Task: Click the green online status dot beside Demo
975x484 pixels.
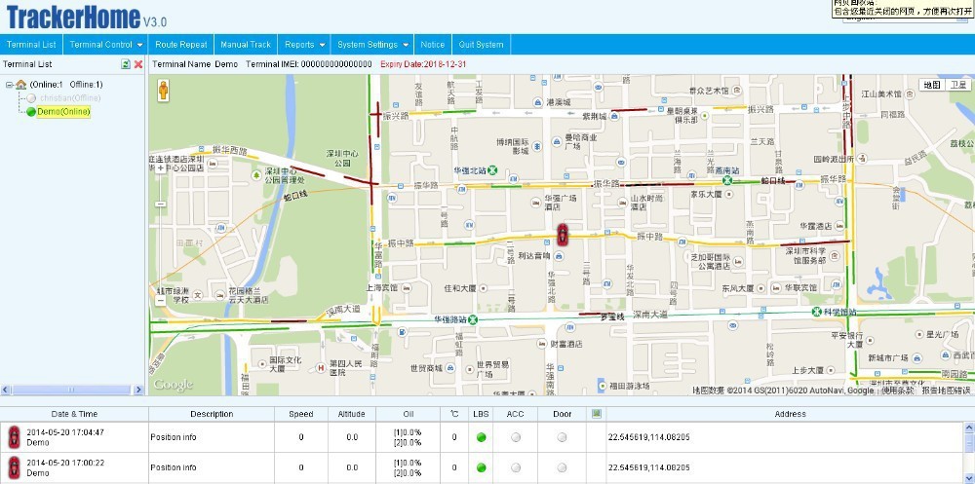Action: point(31,112)
